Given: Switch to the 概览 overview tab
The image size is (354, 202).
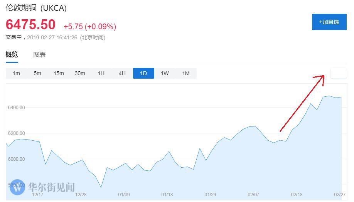Looking at the screenshot, I should [12, 54].
